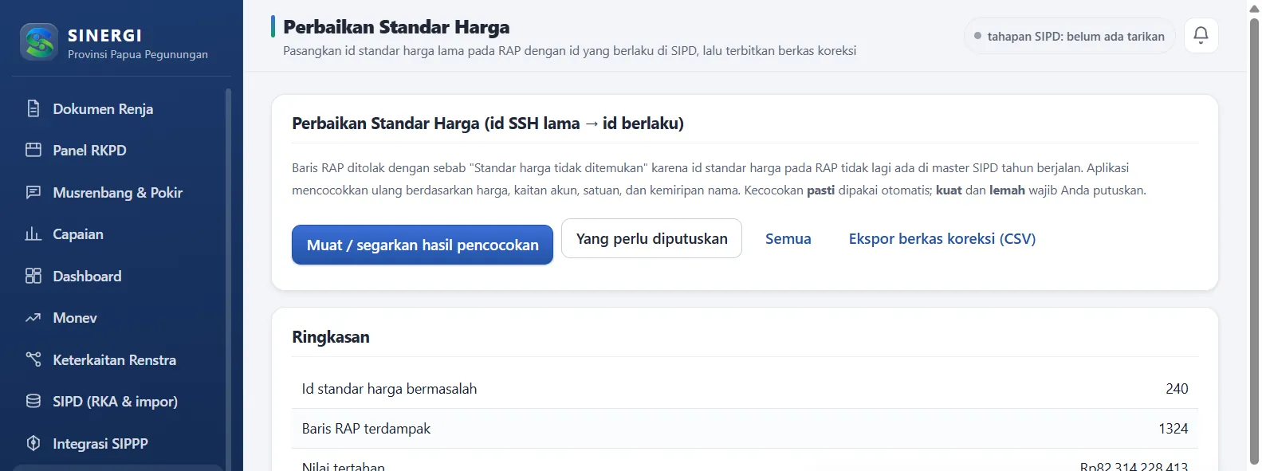Click the Ringkasan heading
1262x471 pixels.
coord(331,336)
